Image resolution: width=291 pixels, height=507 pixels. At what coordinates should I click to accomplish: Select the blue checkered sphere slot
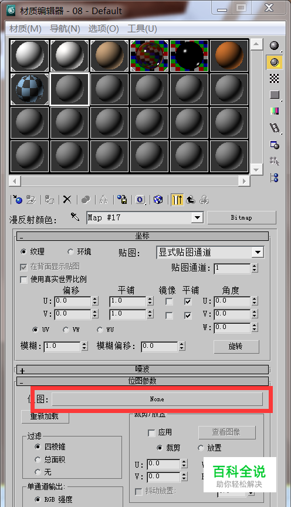click(30, 89)
